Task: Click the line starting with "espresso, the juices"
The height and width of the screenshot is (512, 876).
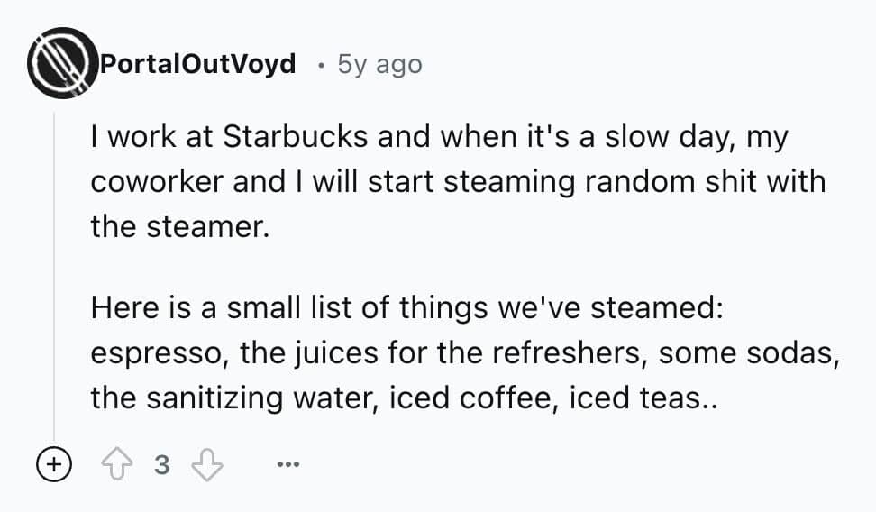Action: 465,353
